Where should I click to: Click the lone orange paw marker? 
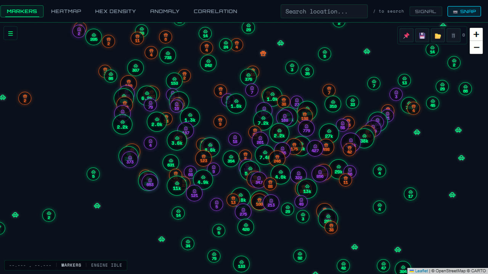(x=263, y=53)
